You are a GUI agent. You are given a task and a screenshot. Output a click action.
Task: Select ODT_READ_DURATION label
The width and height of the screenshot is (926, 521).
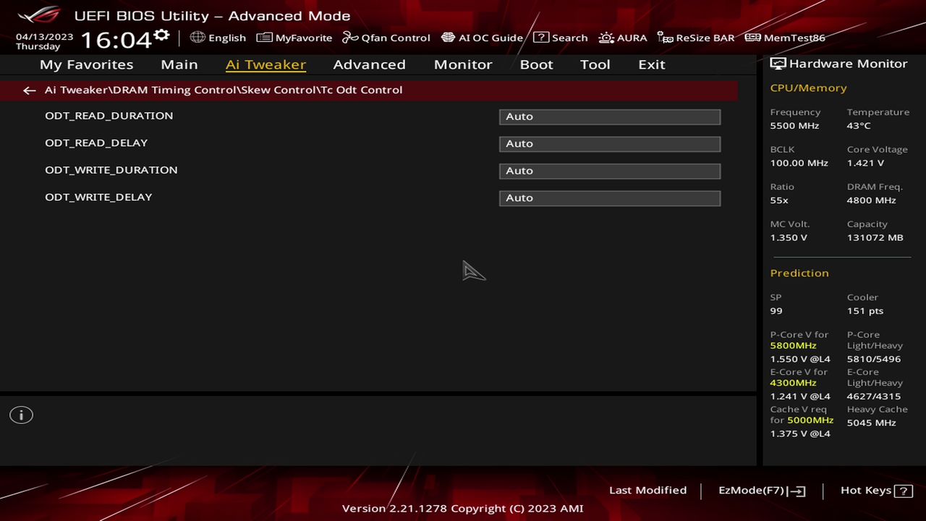pos(109,116)
